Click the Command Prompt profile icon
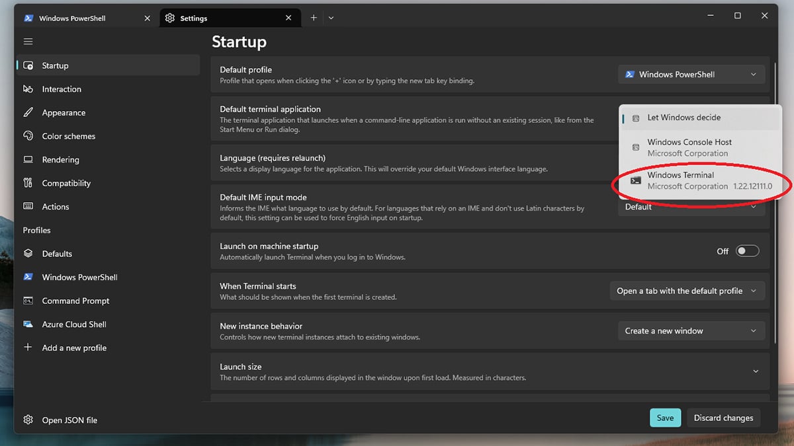Screen dimensions: 794x446 click(x=28, y=301)
